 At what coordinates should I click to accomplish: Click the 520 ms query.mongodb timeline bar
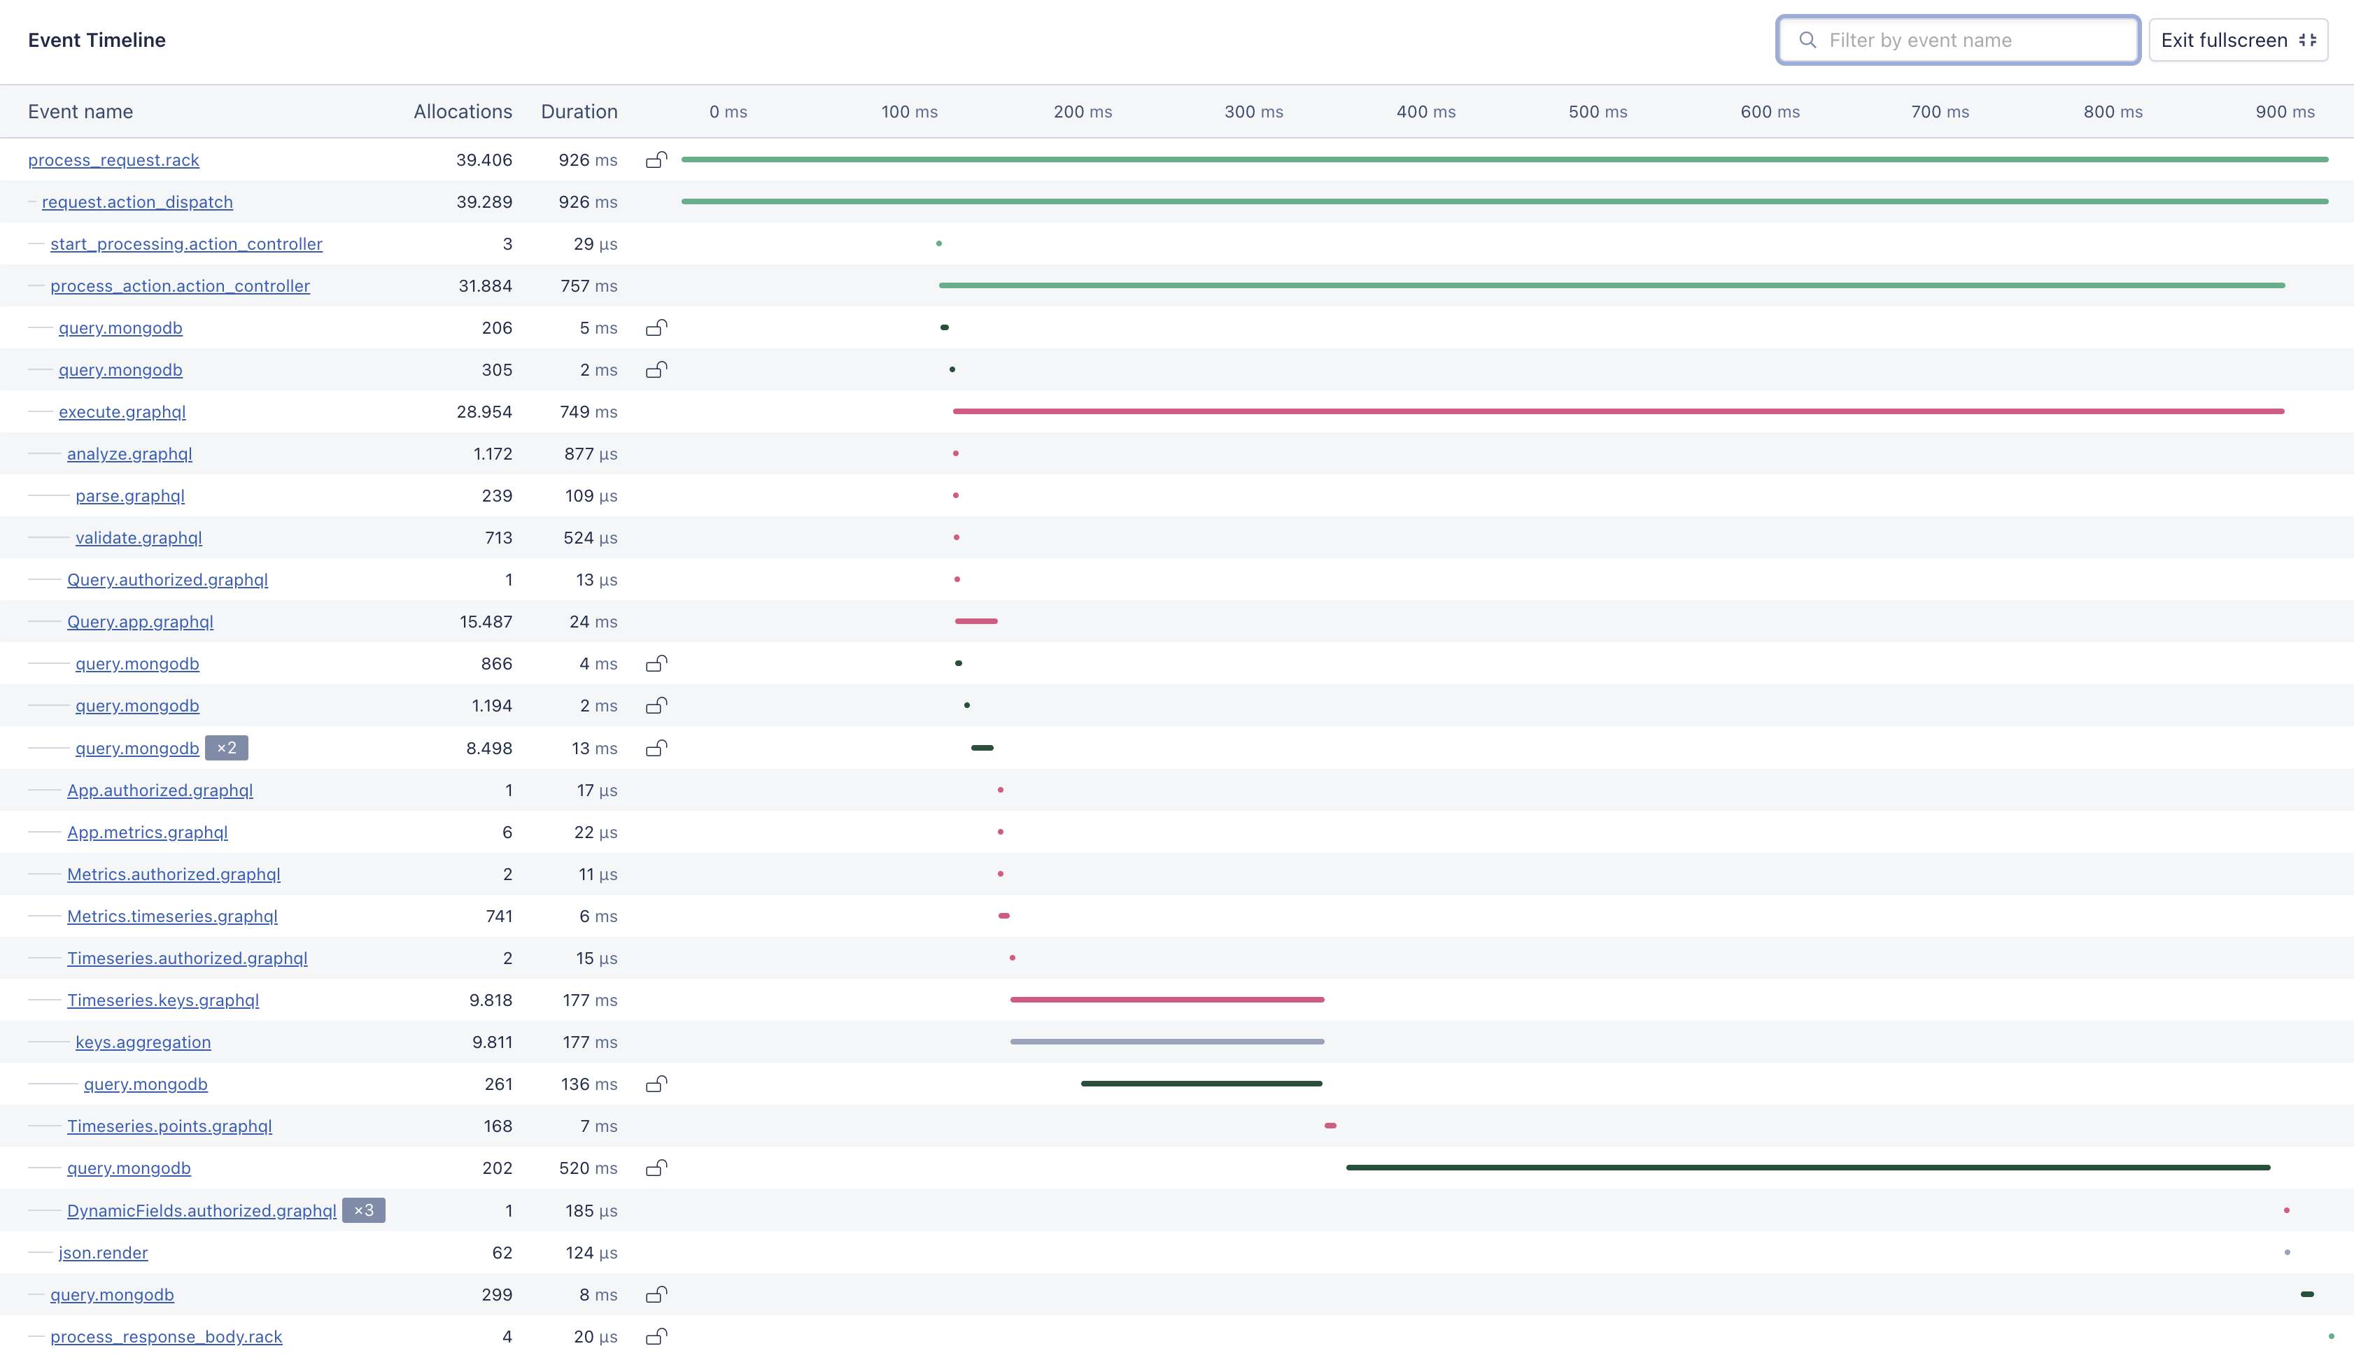click(x=1807, y=1168)
